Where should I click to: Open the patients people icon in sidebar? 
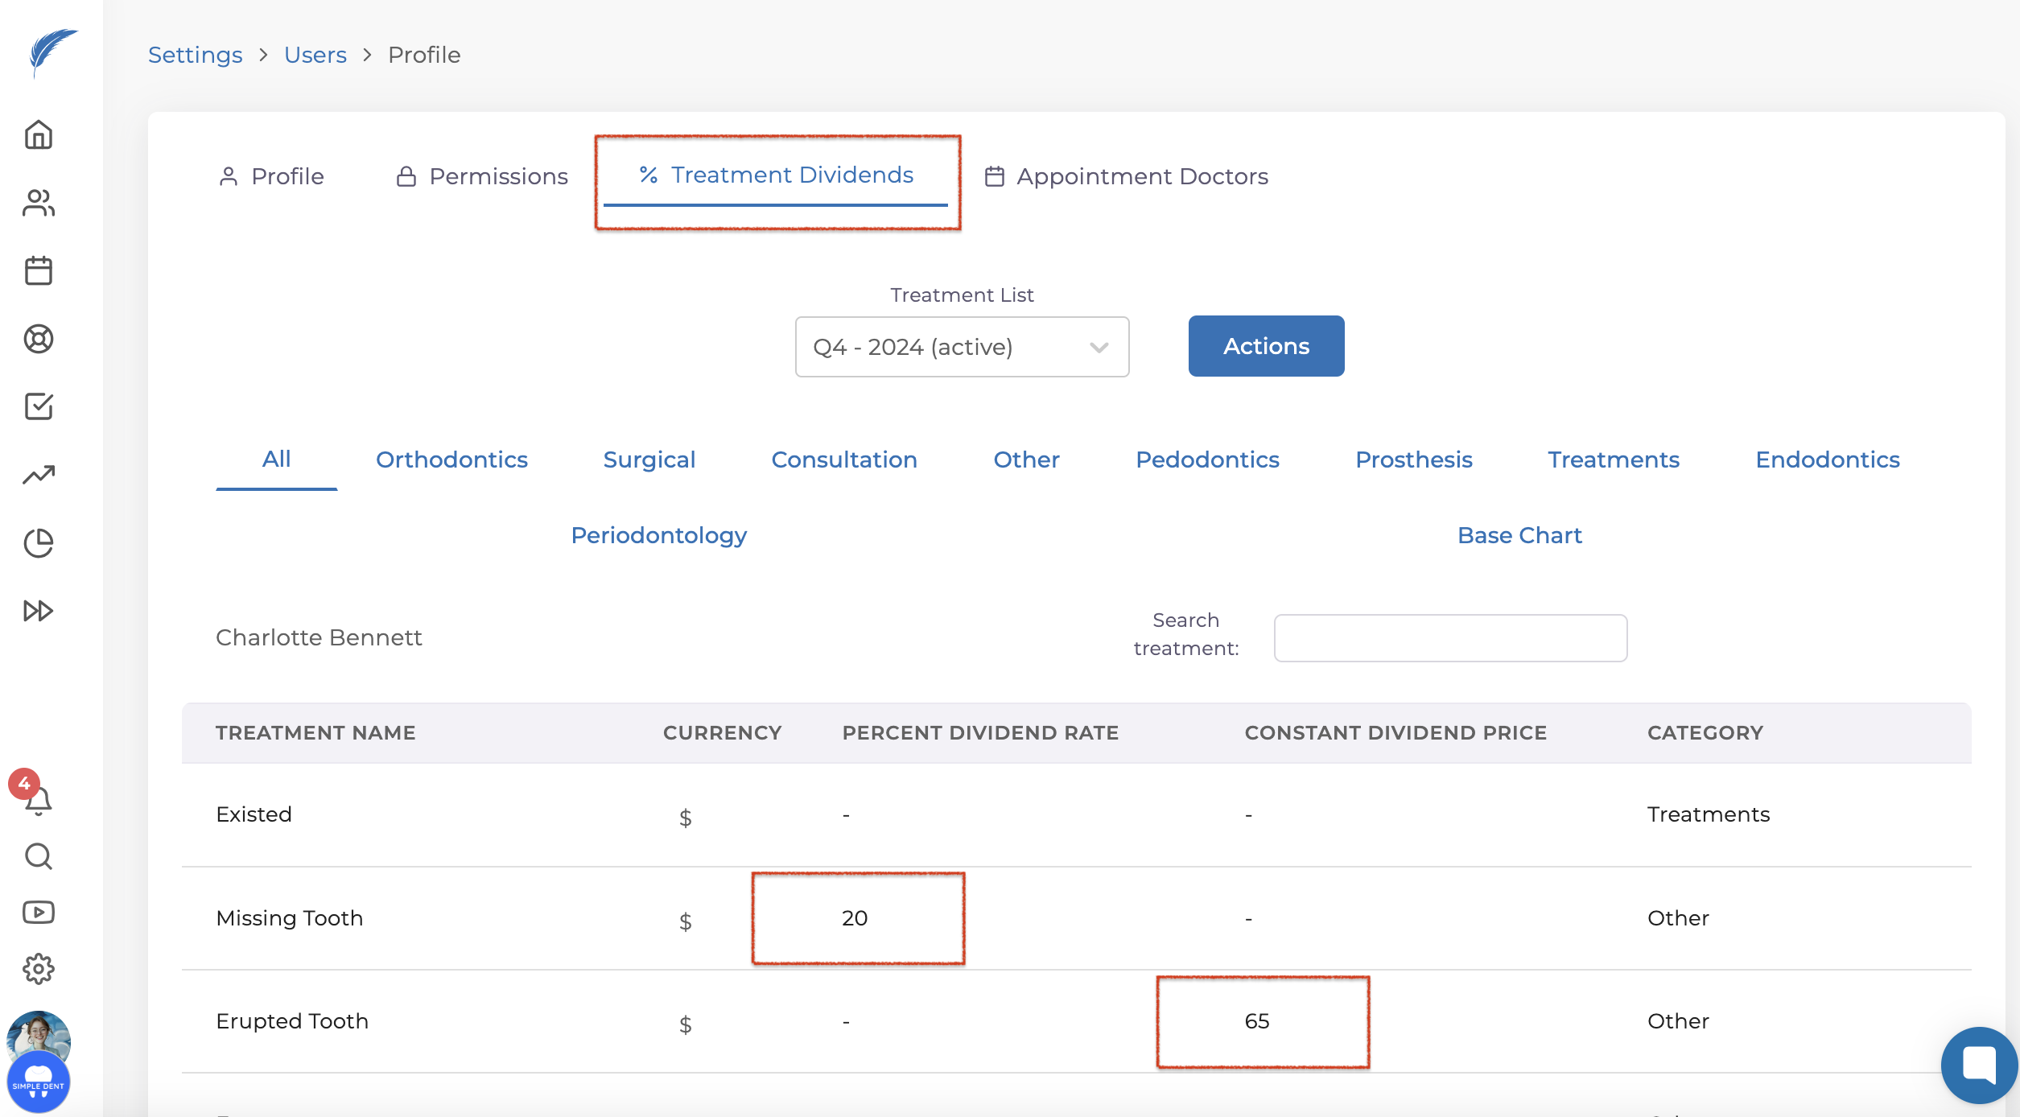pos(38,203)
